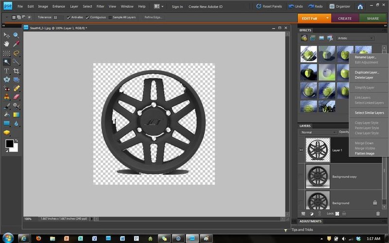Viewport: 389px width, 243px height.
Task: Select the Horizontal Type tool
Action: click(x=7, y=71)
